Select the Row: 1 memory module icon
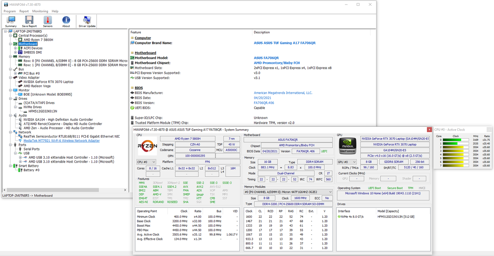The image size is (494, 256). point(20,65)
